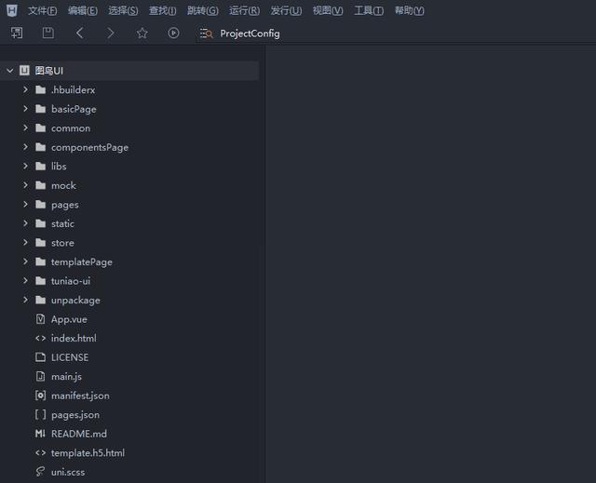
Task: Go forward with the right arrow
Action: point(110,33)
